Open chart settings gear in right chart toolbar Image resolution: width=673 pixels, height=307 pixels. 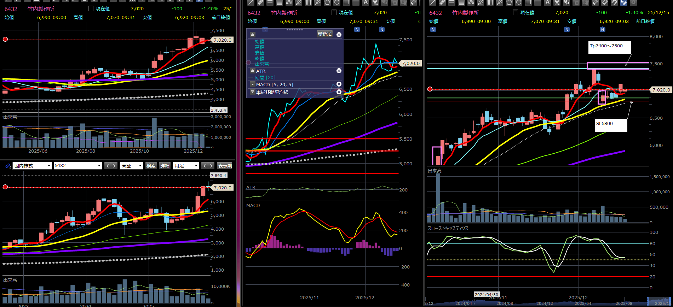click(633, 2)
